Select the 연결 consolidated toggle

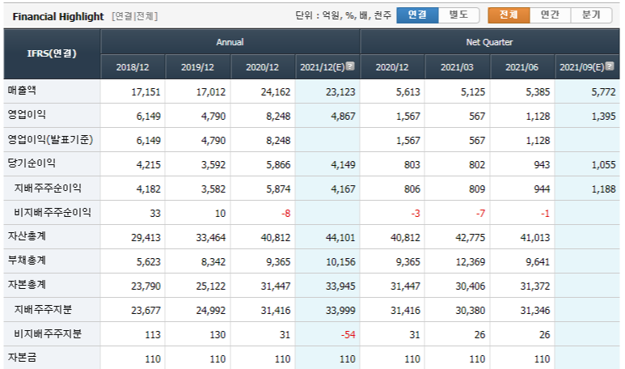tap(417, 15)
